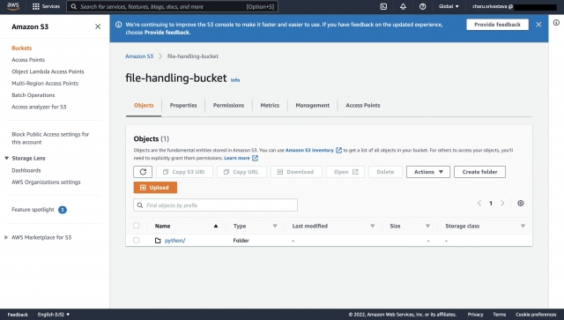The width and height of the screenshot is (564, 320).
Task: Open Amazon S3 breadcrumb link
Action: 139,56
